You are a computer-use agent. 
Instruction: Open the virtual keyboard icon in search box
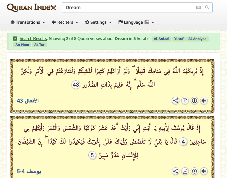198,7
